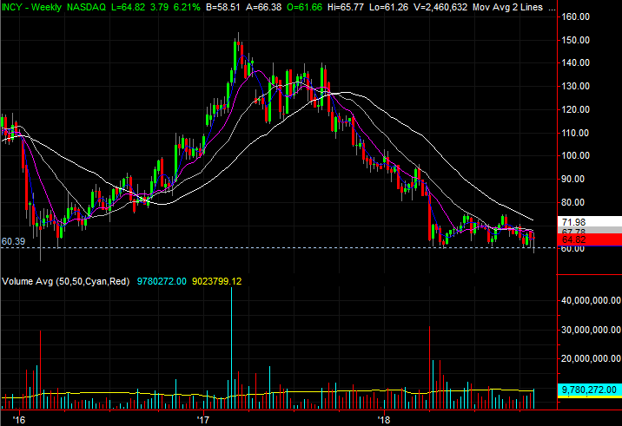Click the tallest cyan volume spike bar
The width and height of the screenshot is (622, 426).
pos(232,348)
